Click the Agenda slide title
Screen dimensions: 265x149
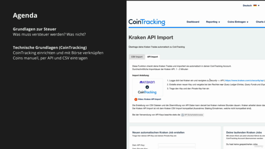tap(25, 15)
